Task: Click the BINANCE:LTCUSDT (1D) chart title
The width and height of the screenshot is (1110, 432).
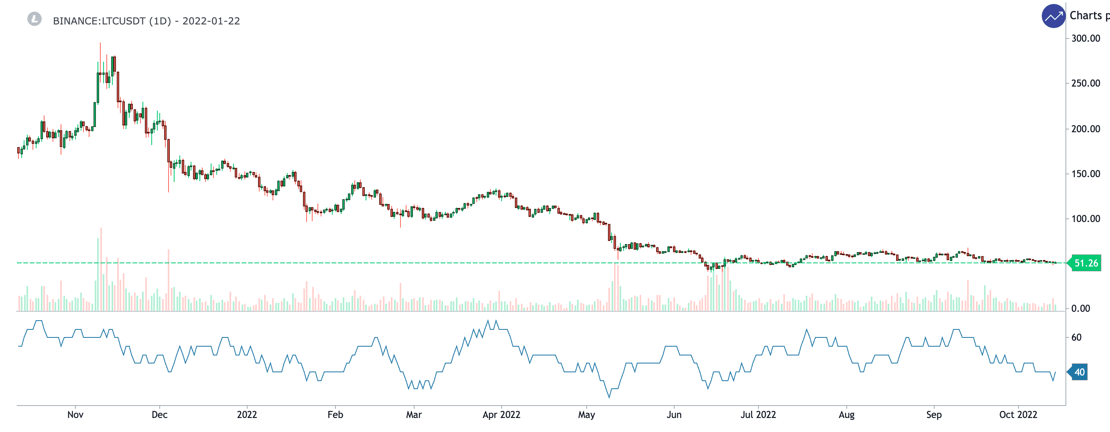Action: pos(146,21)
